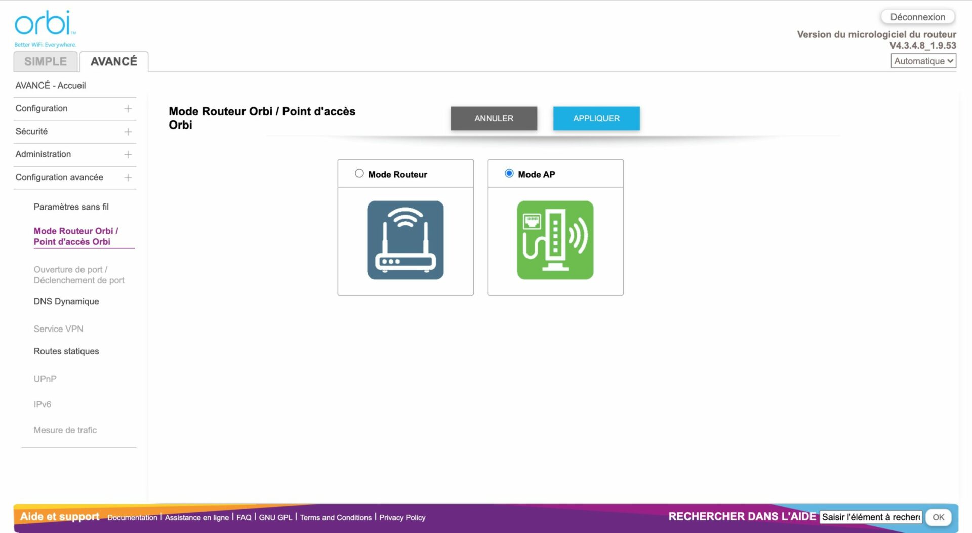Click the blue router mode image

[x=405, y=240]
